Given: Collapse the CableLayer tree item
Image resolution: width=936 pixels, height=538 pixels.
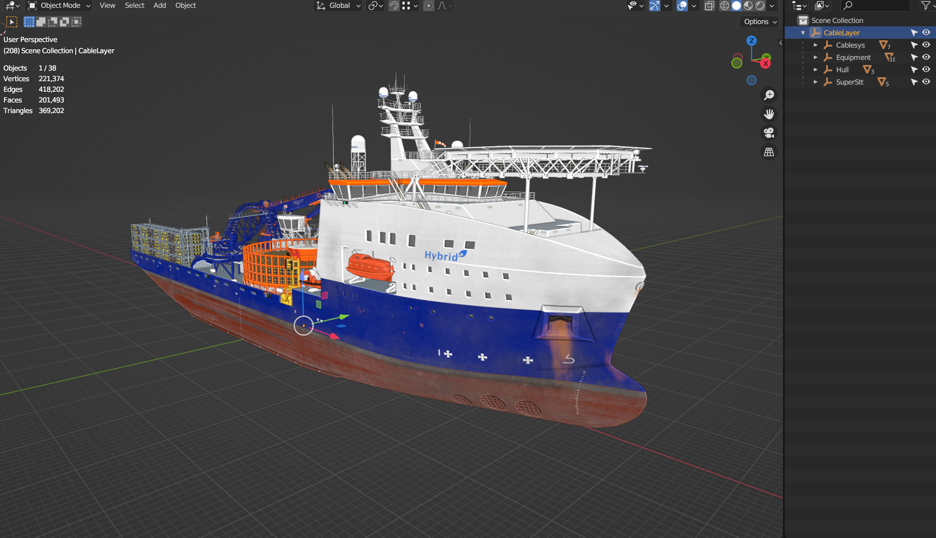Looking at the screenshot, I should pos(803,33).
